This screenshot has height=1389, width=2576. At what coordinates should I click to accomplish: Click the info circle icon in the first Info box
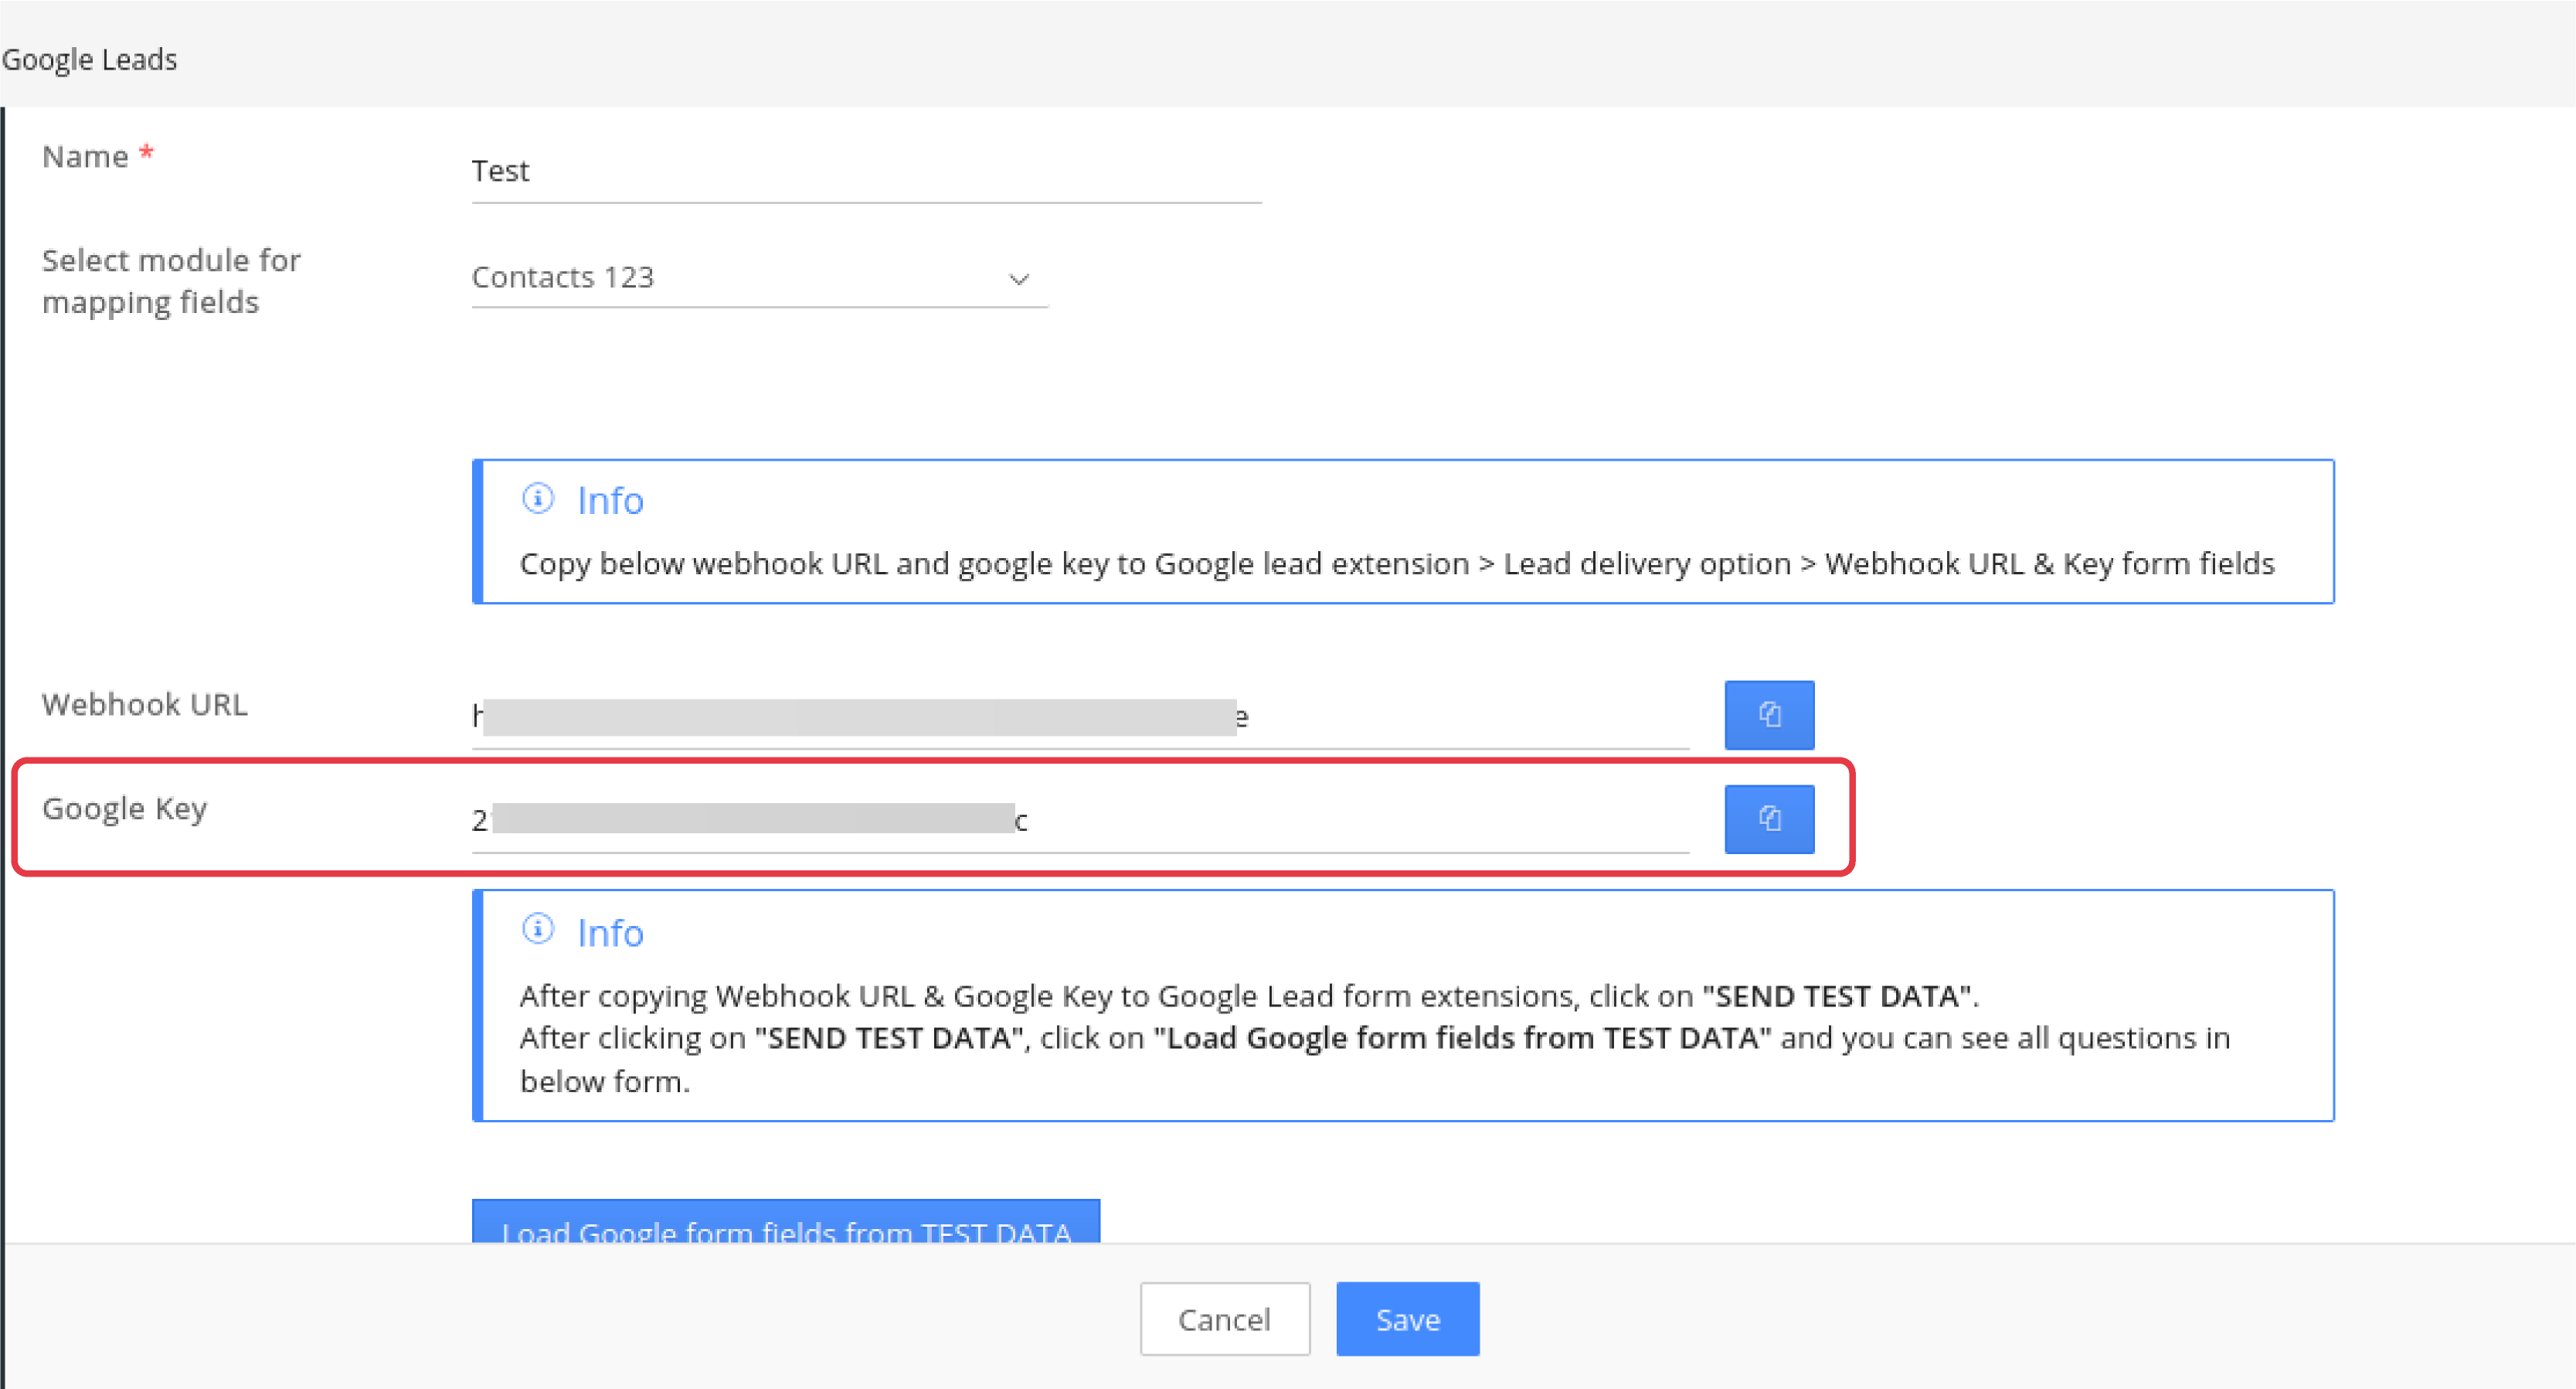(538, 499)
